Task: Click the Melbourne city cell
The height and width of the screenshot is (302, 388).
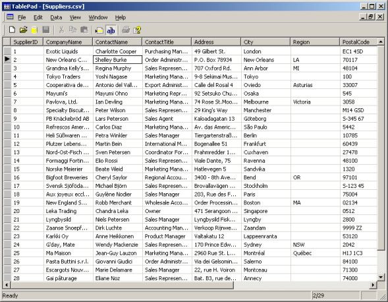Action: point(265,102)
